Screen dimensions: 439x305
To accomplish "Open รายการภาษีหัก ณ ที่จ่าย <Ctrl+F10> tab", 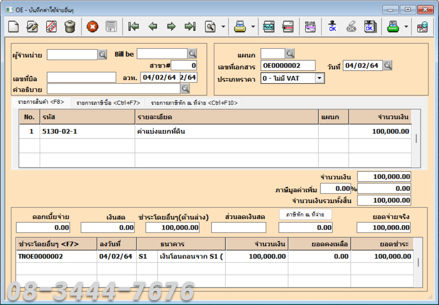I will point(194,103).
